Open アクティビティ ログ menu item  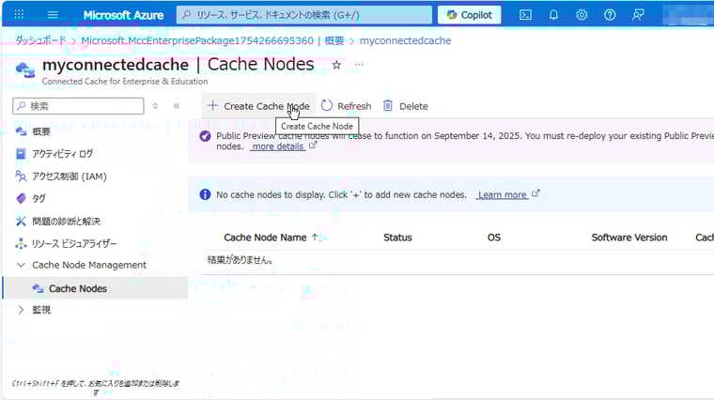(62, 154)
